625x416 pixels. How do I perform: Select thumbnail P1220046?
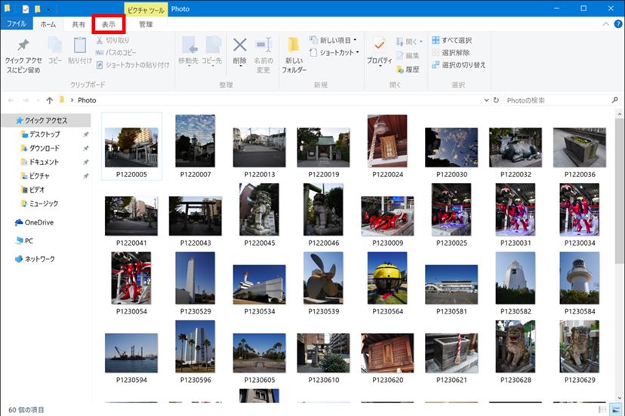pyautogui.click(x=323, y=215)
